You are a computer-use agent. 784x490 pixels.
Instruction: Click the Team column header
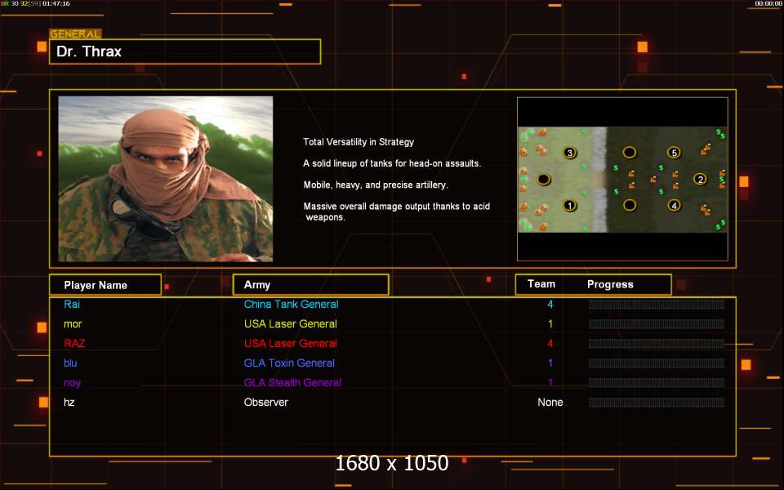point(541,284)
